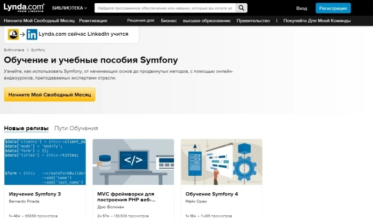This screenshot has width=373, height=220.
Task: Switch to Новые релизы tab
Action: tap(26, 128)
